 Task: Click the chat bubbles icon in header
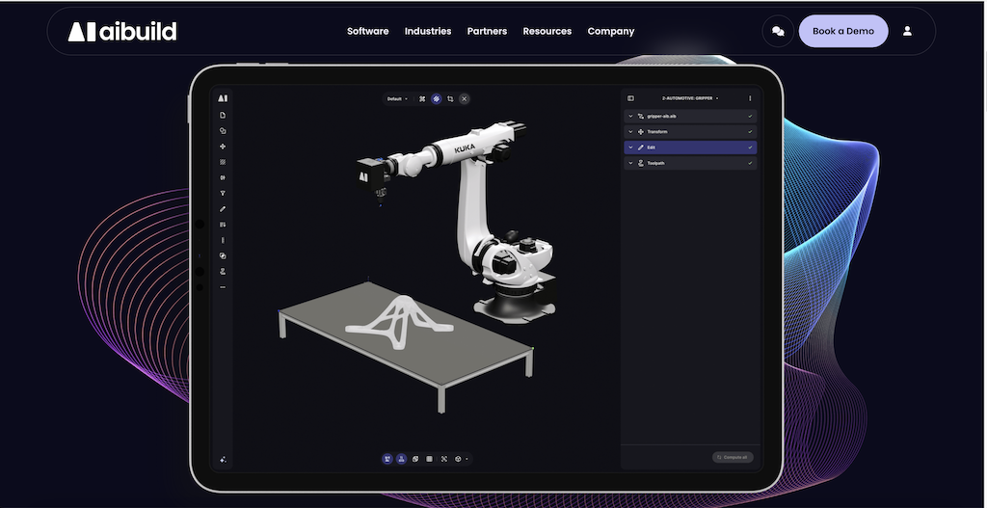point(778,31)
